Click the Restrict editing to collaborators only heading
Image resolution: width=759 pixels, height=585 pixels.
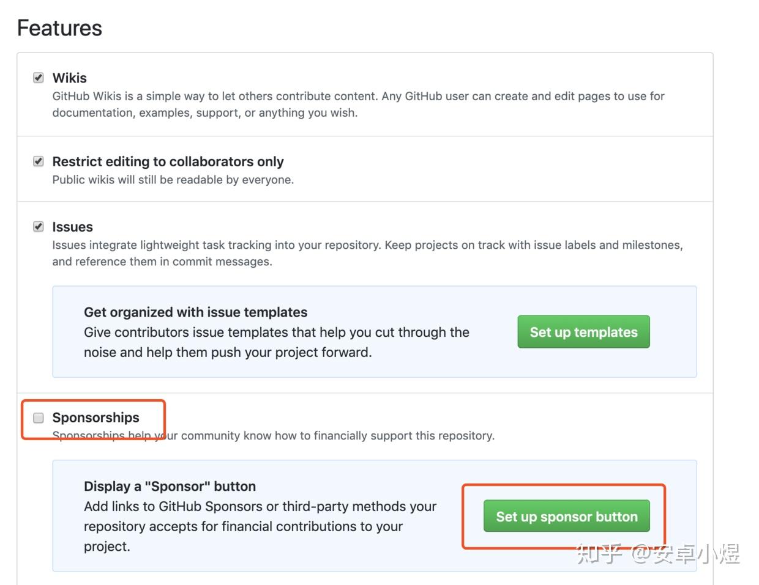click(x=168, y=161)
